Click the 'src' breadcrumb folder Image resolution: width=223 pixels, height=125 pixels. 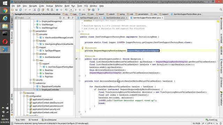66,14
